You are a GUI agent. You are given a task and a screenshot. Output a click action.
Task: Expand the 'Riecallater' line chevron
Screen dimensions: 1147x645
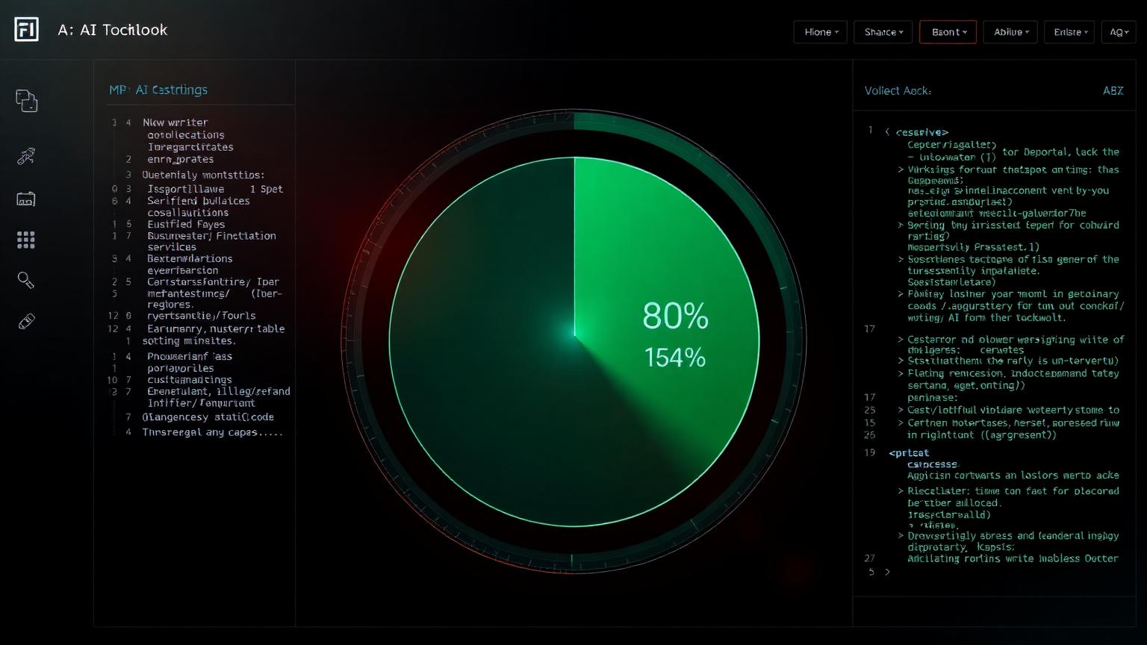pos(901,491)
